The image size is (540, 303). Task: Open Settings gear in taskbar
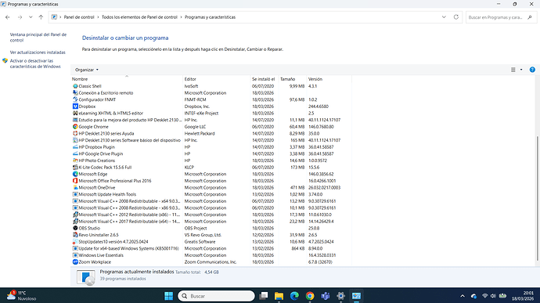[x=340, y=296]
